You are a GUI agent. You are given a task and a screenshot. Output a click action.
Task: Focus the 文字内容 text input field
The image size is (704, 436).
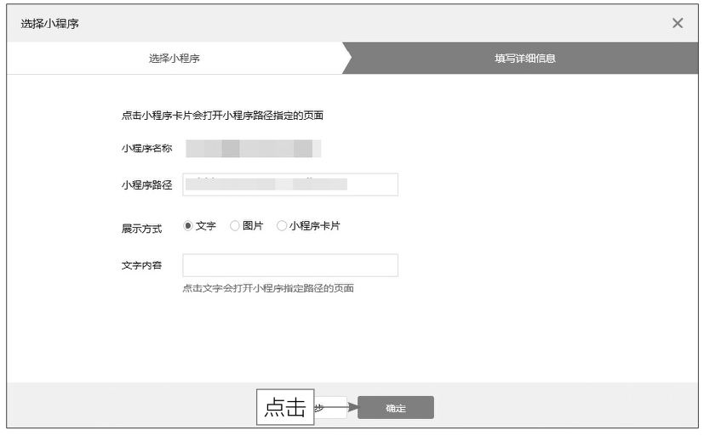pyautogui.click(x=290, y=265)
